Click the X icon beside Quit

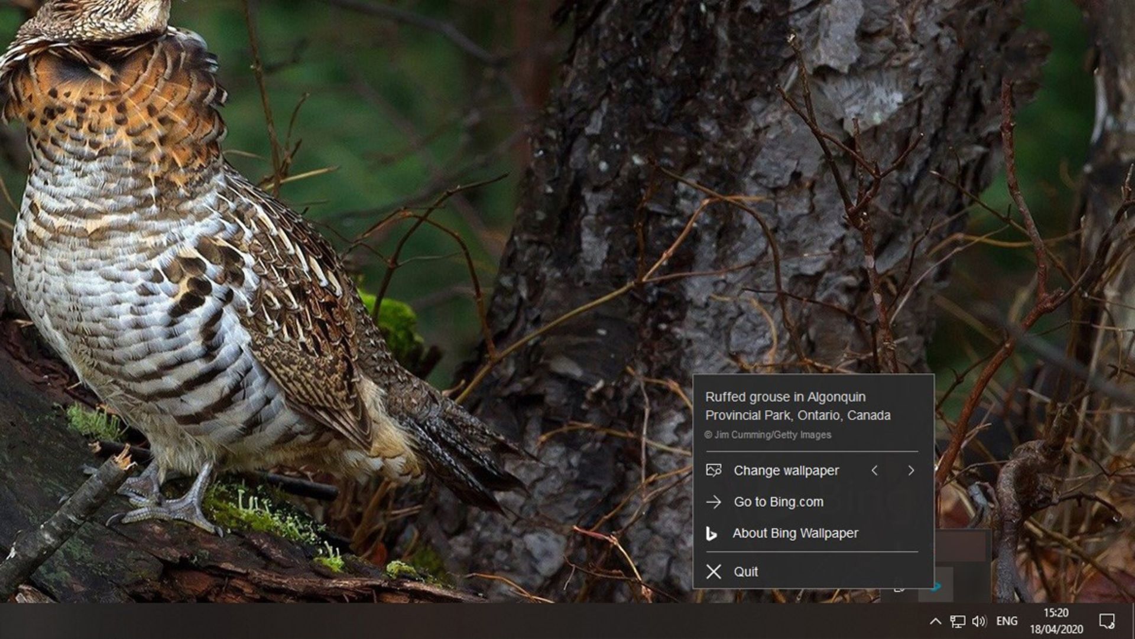tap(714, 572)
